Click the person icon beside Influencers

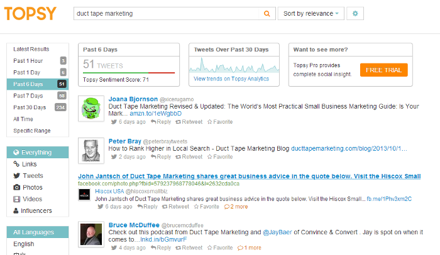[x=16, y=210]
